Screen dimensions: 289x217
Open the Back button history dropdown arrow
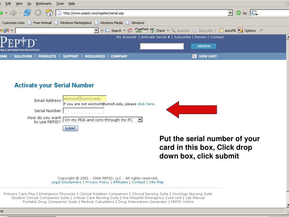(x=6, y=13)
